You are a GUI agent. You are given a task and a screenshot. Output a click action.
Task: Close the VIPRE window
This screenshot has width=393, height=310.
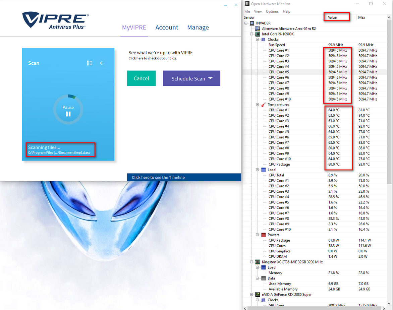coord(236,5)
